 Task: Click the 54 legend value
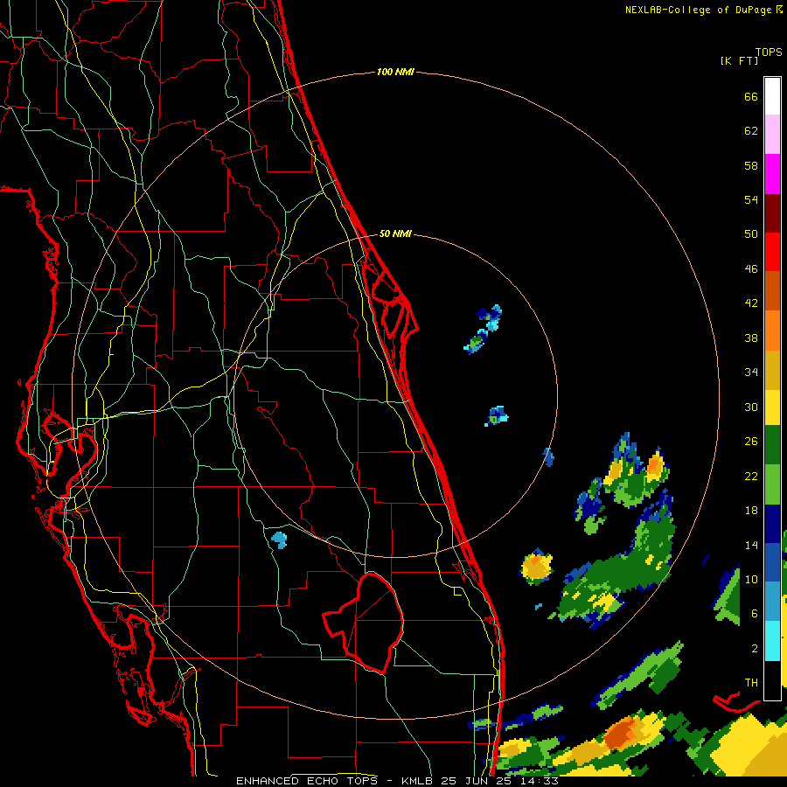click(x=751, y=199)
